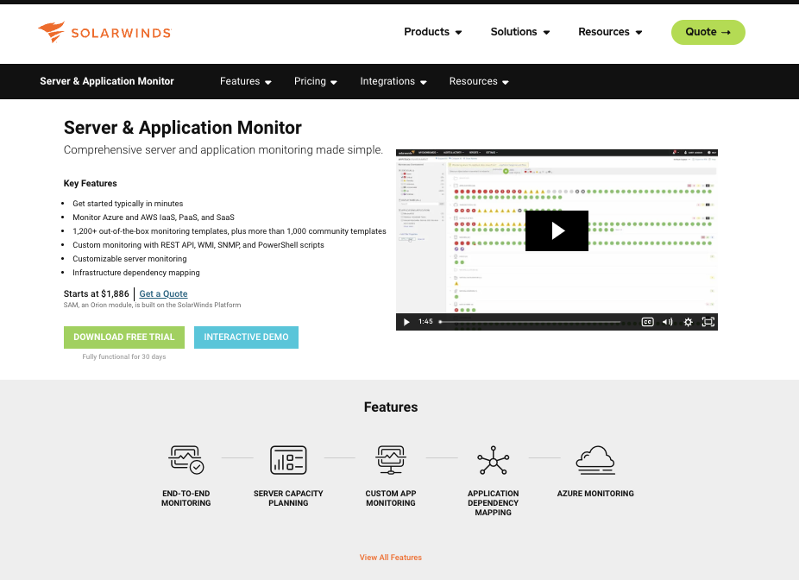Toggle closed captions on the video
This screenshot has height=580, width=799.
point(647,321)
